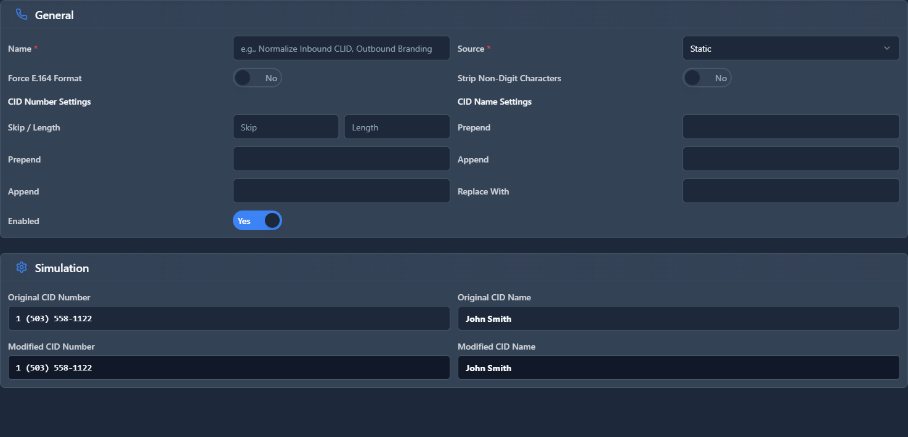Click the Name input field
This screenshot has width=908, height=437.
341,47
